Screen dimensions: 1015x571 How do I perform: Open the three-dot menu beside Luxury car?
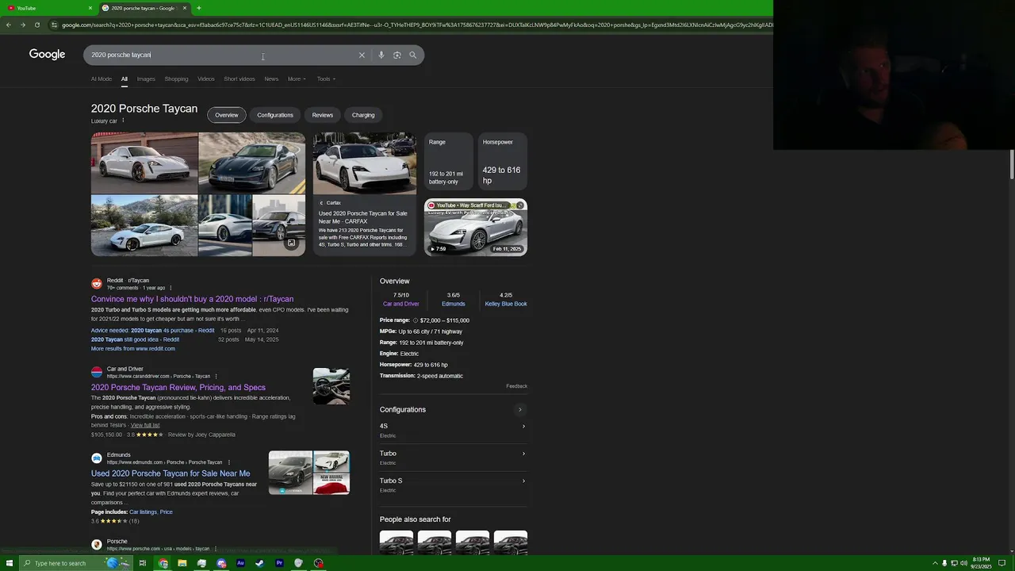pos(123,121)
